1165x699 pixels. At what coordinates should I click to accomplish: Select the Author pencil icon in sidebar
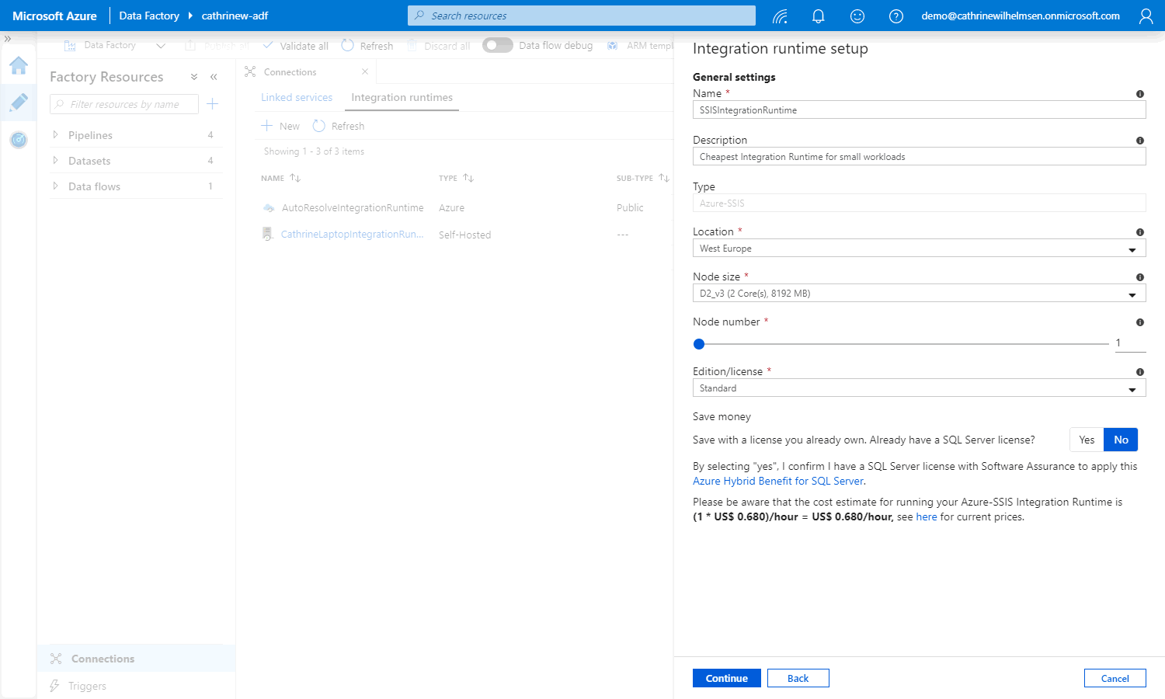tap(19, 103)
